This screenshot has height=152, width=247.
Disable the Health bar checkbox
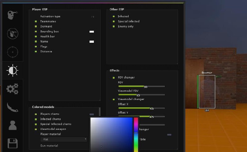[x=36, y=36]
